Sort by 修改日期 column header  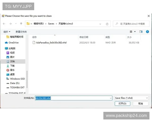coord(84,37)
